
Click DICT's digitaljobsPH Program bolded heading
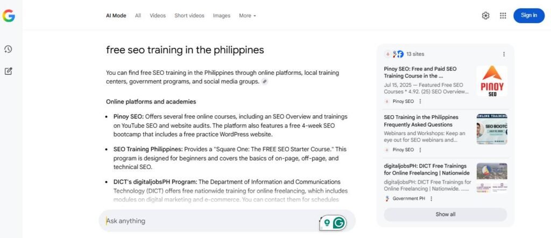click(x=155, y=182)
